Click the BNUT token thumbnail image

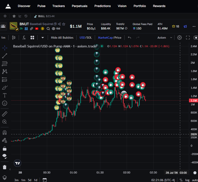(x=13, y=26)
